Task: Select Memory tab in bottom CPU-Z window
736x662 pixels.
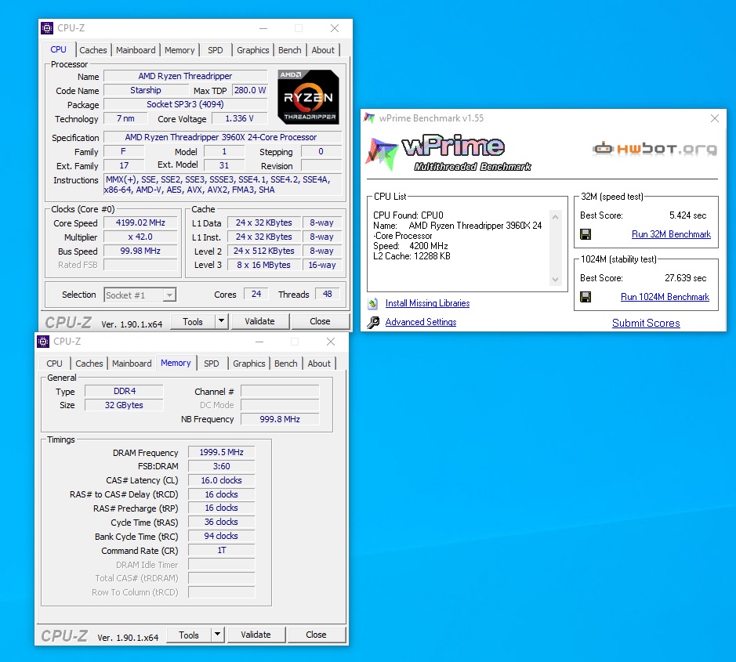Action: 176,363
